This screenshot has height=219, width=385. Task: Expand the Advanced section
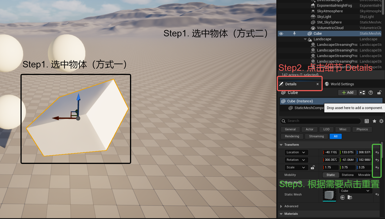[281, 206]
